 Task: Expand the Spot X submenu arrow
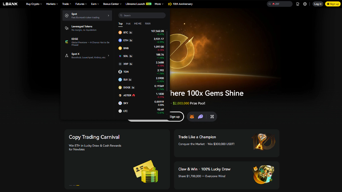(x=108, y=56)
